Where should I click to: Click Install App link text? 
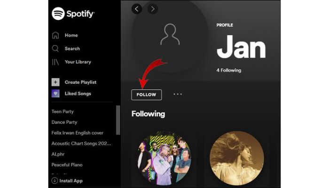click(x=71, y=181)
